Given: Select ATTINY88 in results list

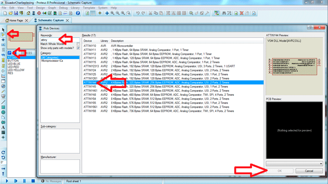Looking at the screenshot, I should tap(173, 111).
